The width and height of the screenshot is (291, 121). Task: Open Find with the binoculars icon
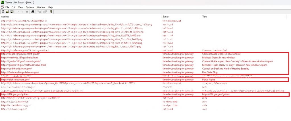point(33,12)
